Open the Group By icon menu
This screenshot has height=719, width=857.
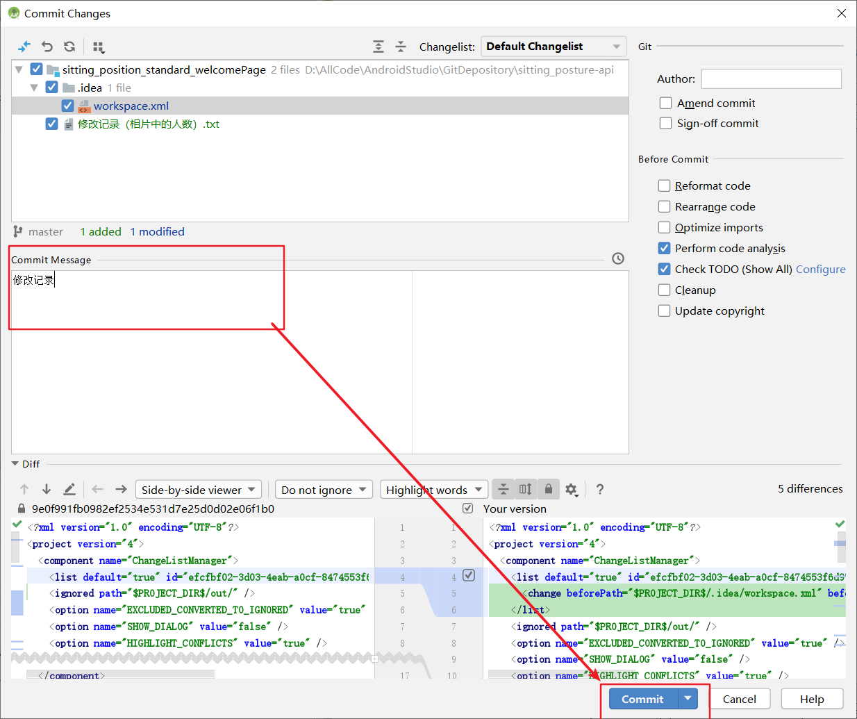tap(99, 47)
